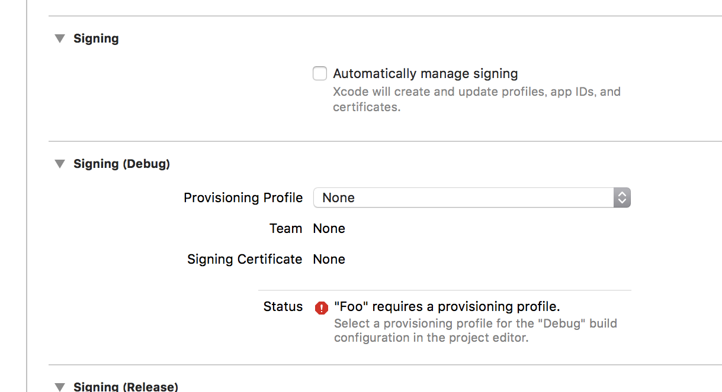
Task: Click the error message about requiring provisioning profile
Action: coord(447,306)
